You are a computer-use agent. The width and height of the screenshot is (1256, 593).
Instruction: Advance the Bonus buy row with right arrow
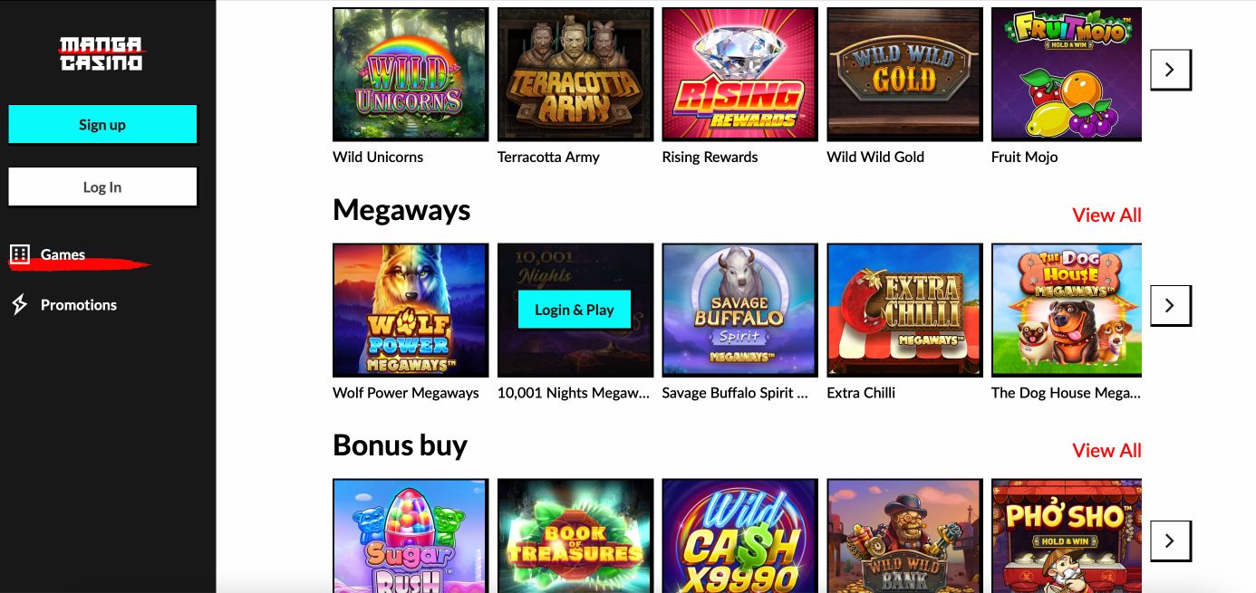pos(1170,540)
